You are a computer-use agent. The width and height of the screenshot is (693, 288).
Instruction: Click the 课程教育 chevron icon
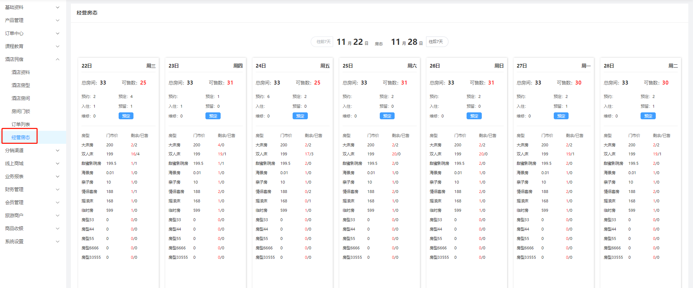tap(58, 46)
